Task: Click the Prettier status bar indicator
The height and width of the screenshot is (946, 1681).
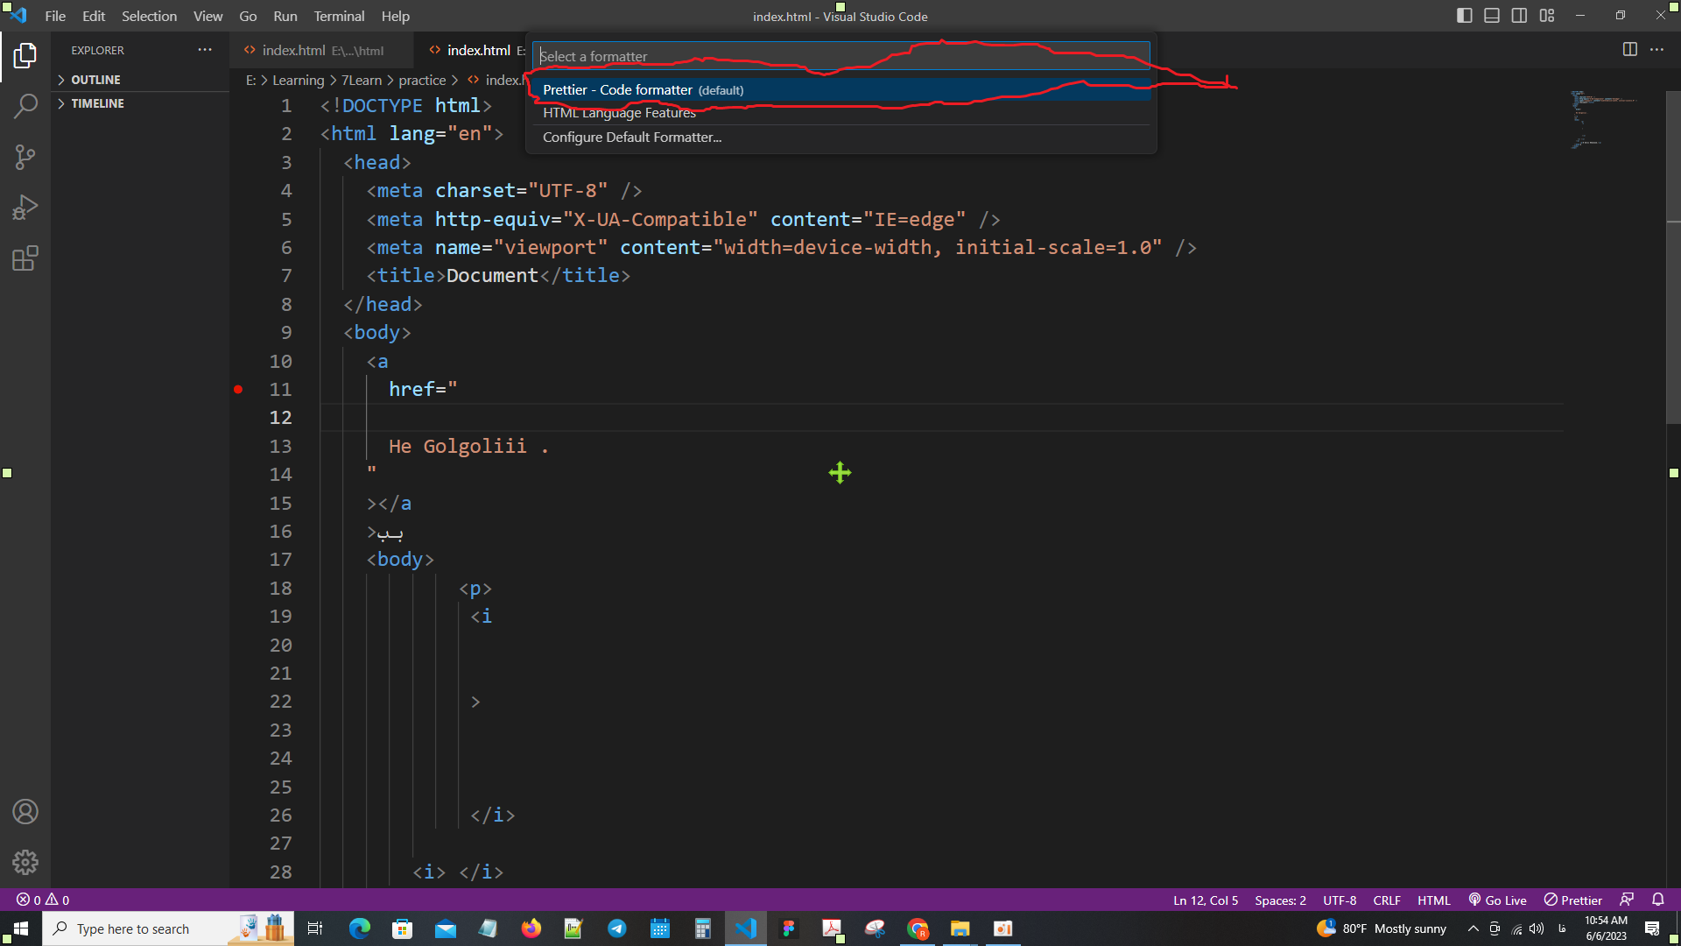Action: click(1573, 900)
